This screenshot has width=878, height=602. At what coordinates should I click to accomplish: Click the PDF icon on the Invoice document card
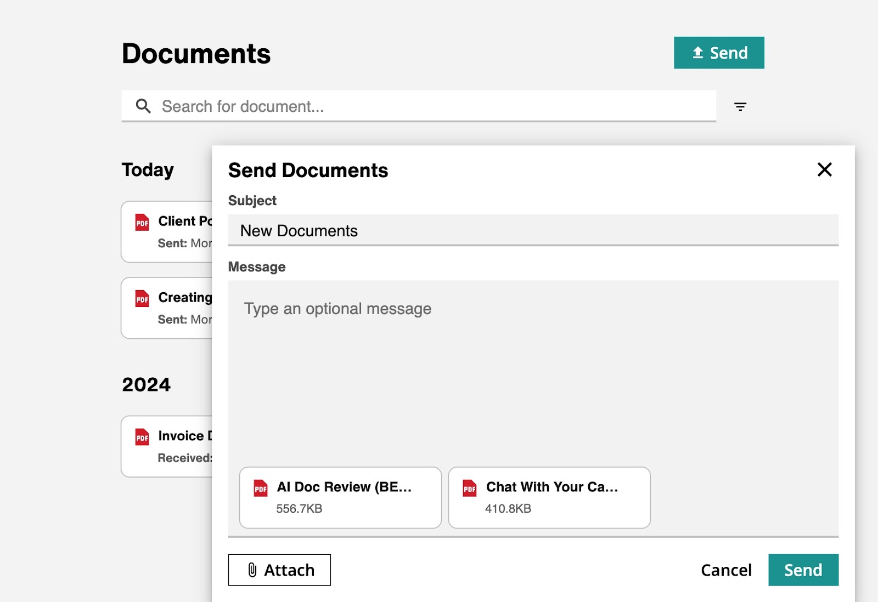click(x=142, y=437)
